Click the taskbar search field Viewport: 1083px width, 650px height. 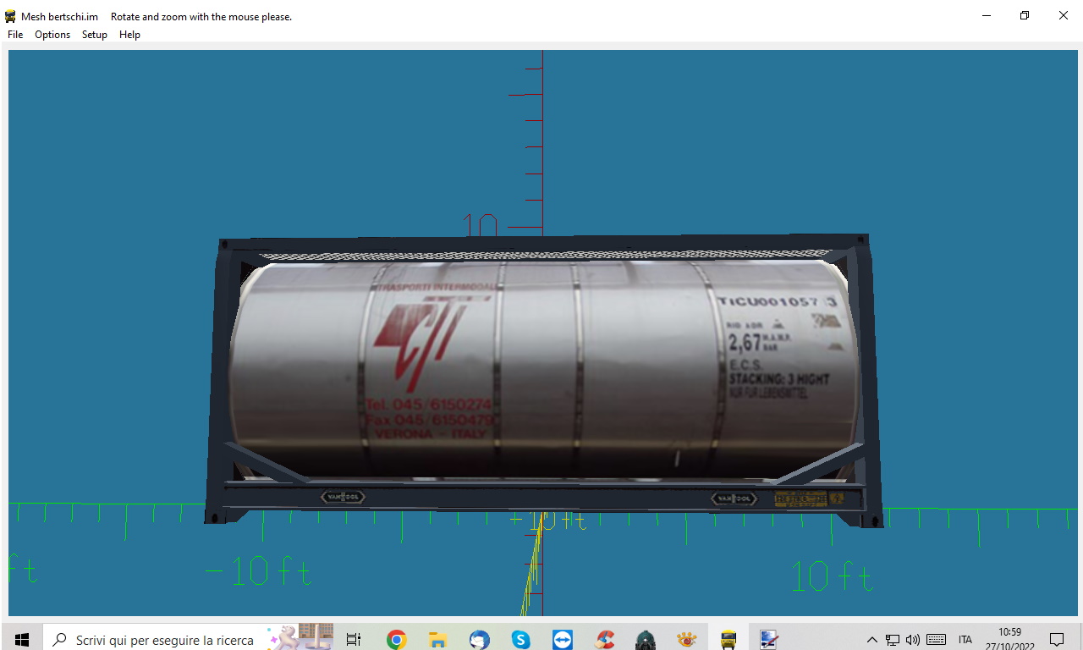188,640
